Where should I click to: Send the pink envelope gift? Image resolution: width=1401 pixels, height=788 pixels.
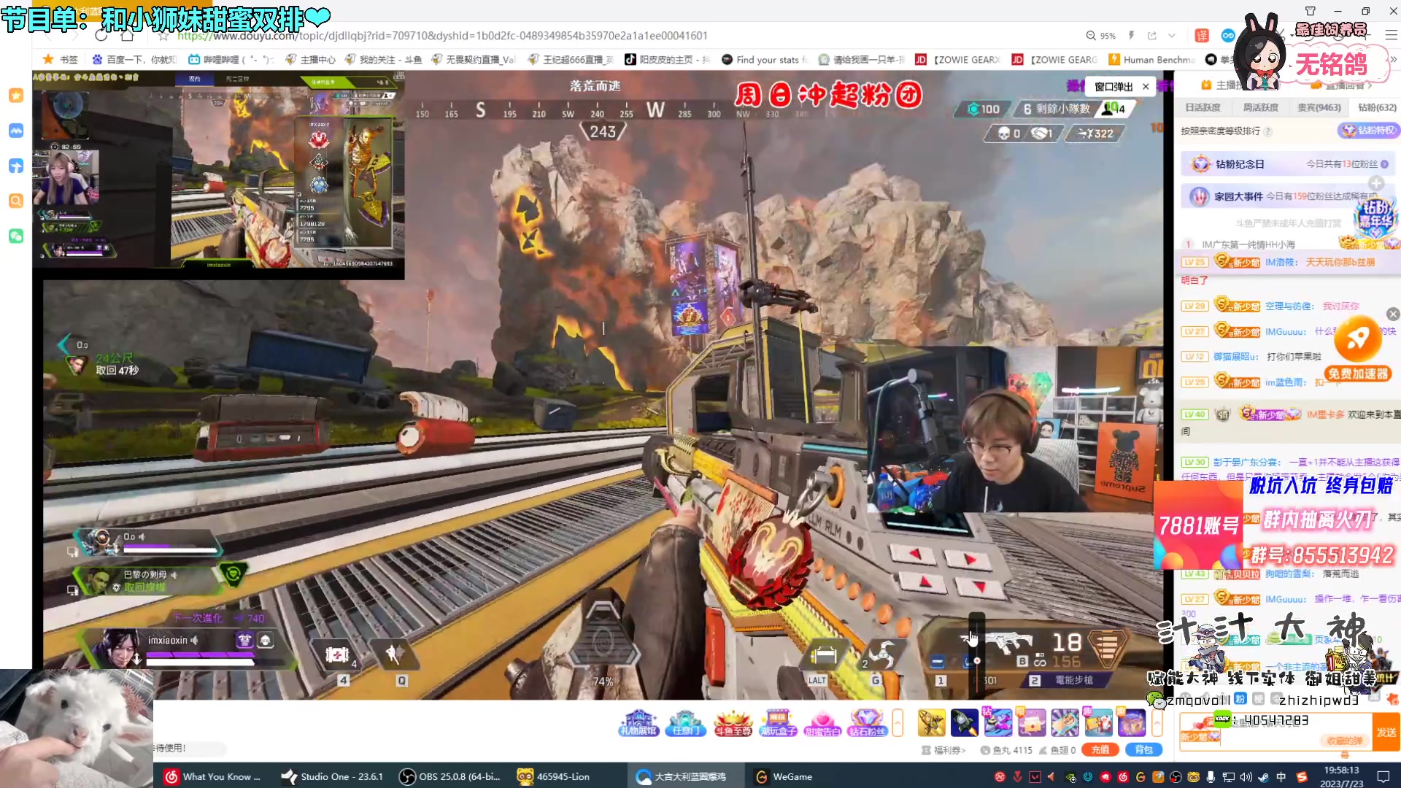(1032, 722)
